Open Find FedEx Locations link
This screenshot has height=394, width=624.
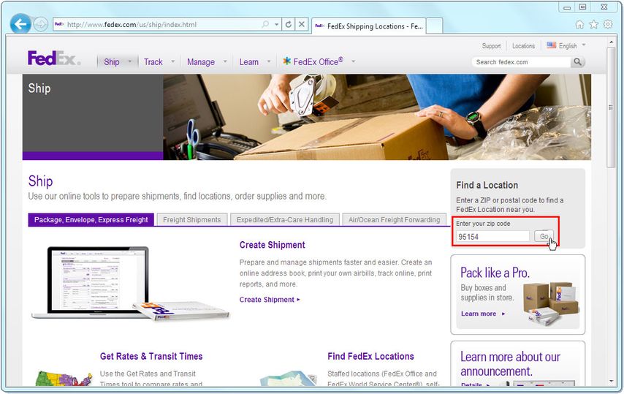click(x=370, y=357)
